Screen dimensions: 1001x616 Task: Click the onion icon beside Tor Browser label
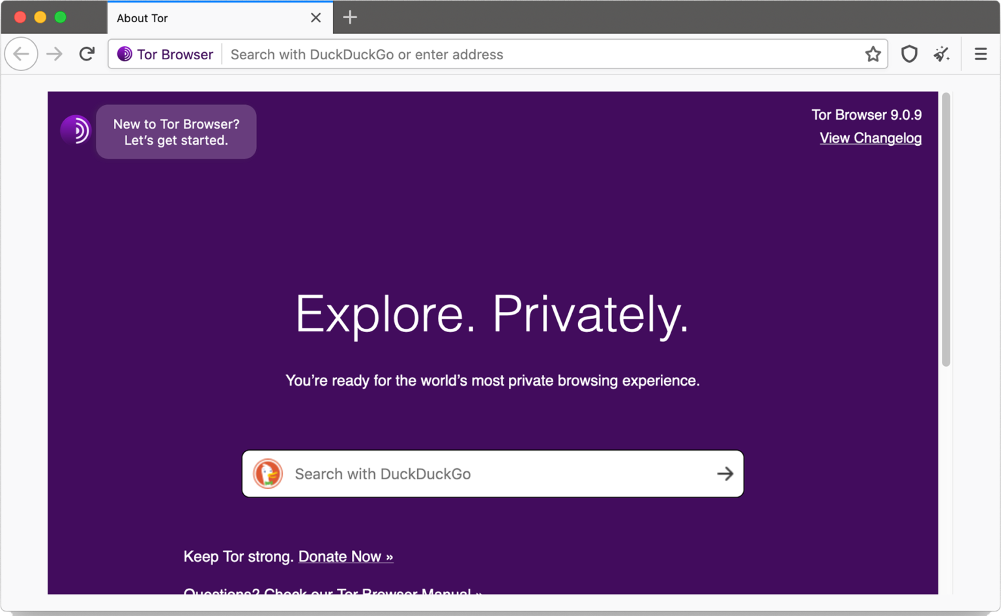pyautogui.click(x=124, y=54)
